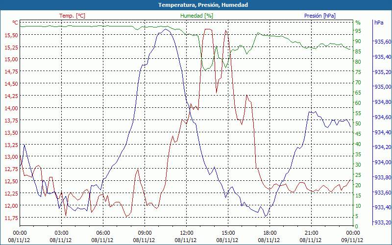
Task: Click the °C unit on temperature axis
Action: (15, 23)
